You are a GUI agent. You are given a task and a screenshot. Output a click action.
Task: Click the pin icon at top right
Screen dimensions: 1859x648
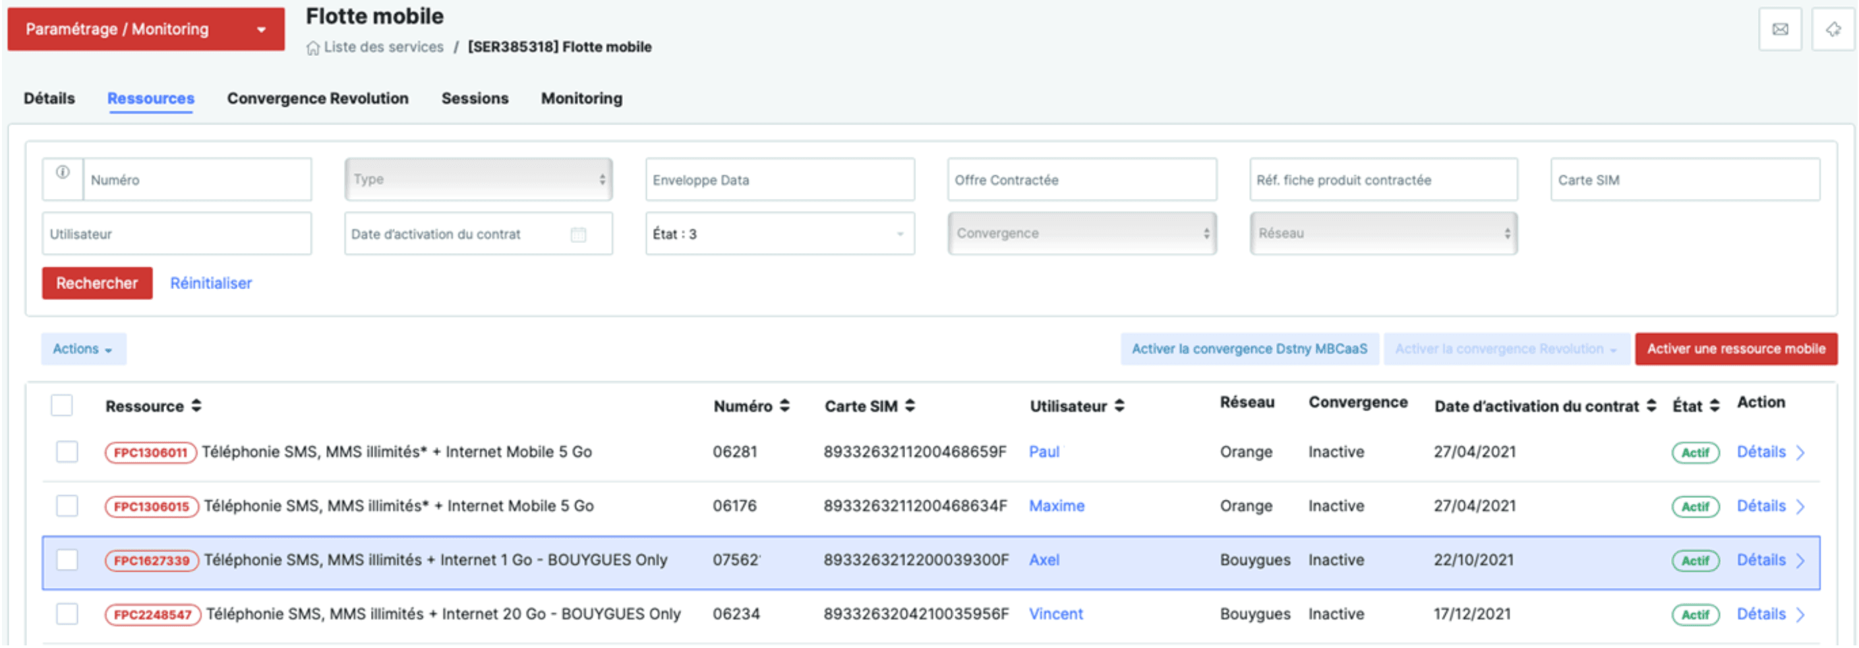[x=1832, y=30]
